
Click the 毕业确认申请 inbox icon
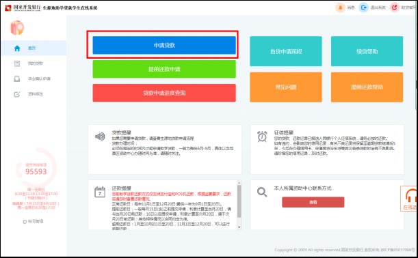click(x=17, y=78)
